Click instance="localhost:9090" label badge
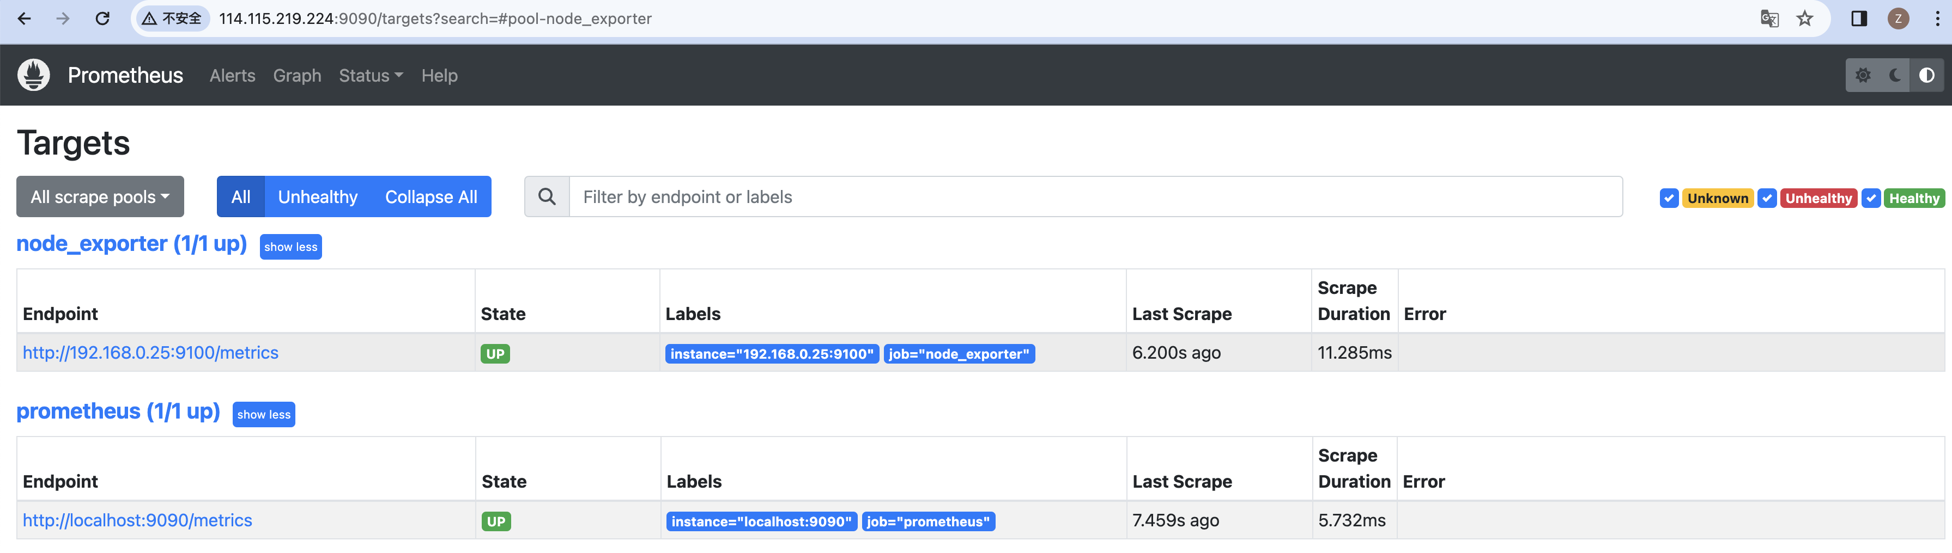 coord(761,522)
